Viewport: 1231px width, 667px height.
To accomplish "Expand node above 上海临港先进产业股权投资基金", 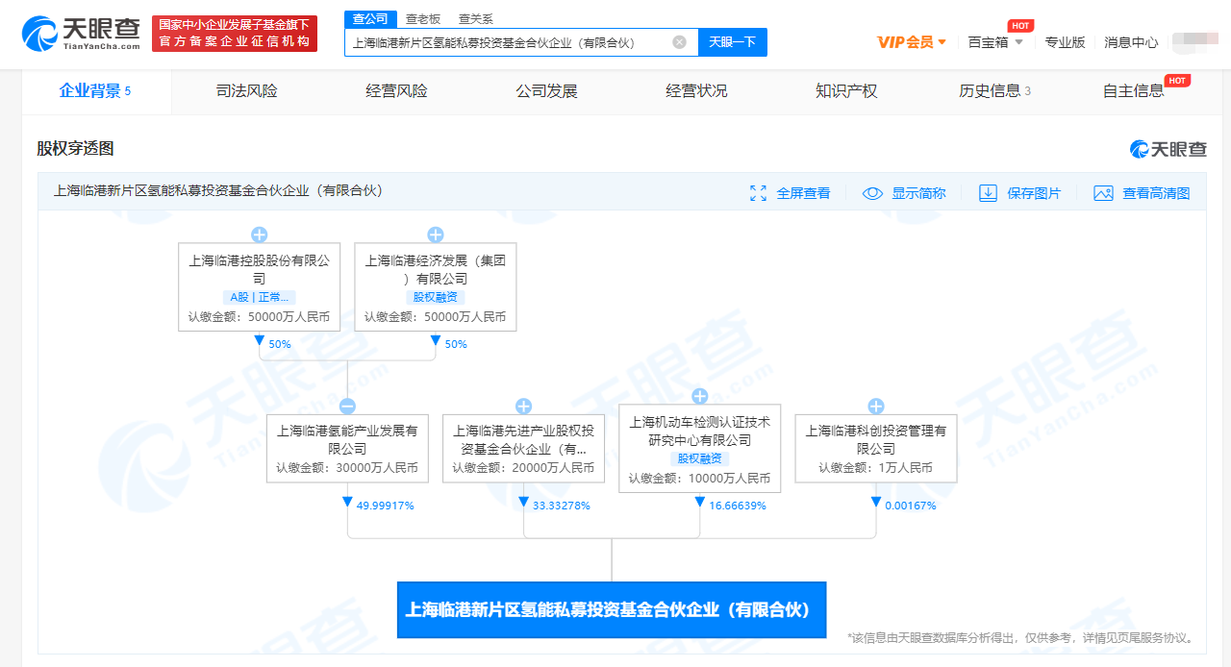I will click(x=523, y=407).
